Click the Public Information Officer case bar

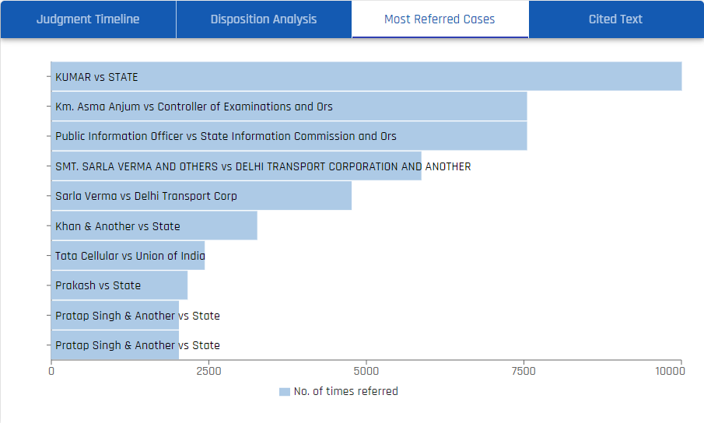(289, 136)
